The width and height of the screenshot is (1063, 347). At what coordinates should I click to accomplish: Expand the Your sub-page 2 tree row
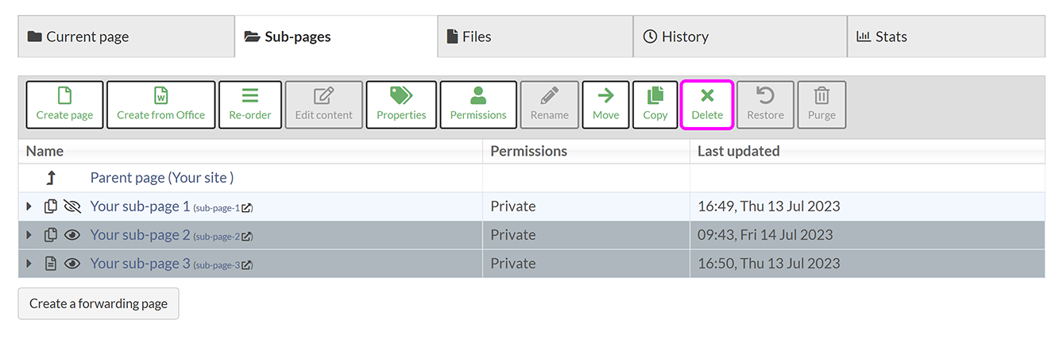point(29,235)
